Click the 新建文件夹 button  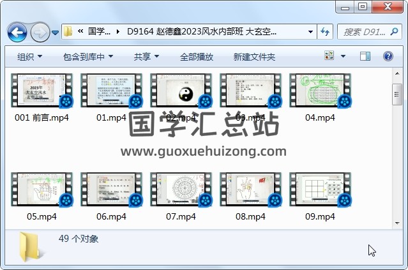pos(254,56)
